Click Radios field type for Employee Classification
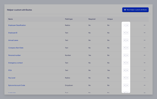Viewport: 157px width, 99px height. [68, 25]
